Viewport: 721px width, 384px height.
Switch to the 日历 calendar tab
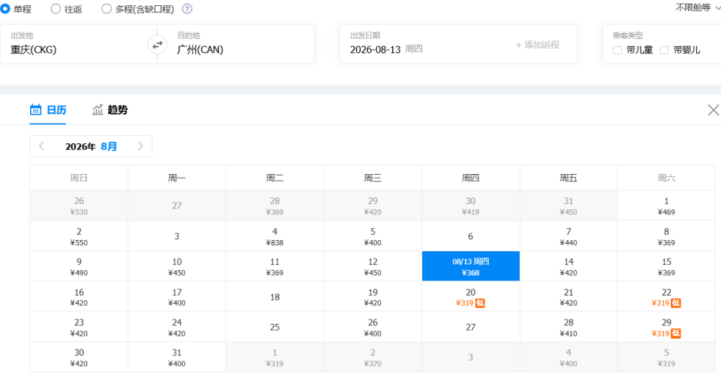[48, 109]
